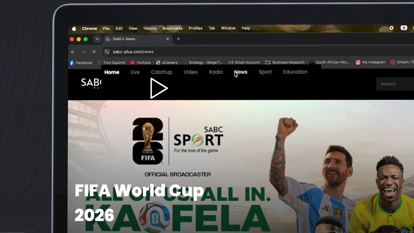Open the Apple menu

point(74,28)
